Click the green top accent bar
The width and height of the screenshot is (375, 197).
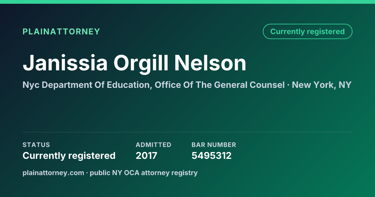coord(187,2)
